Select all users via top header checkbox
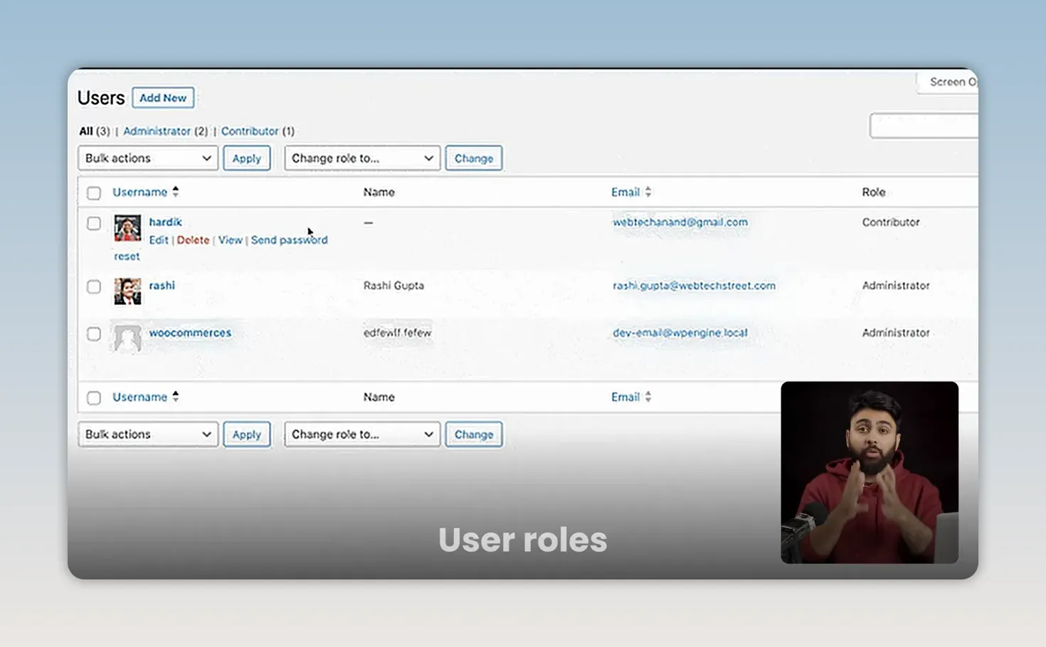The height and width of the screenshot is (647, 1046). coord(94,193)
